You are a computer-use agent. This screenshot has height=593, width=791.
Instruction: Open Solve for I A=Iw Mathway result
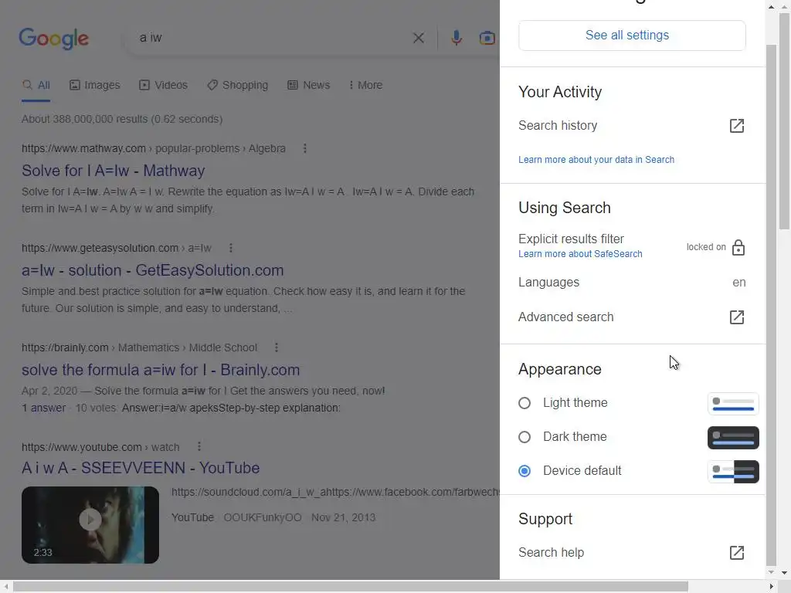[x=113, y=171]
